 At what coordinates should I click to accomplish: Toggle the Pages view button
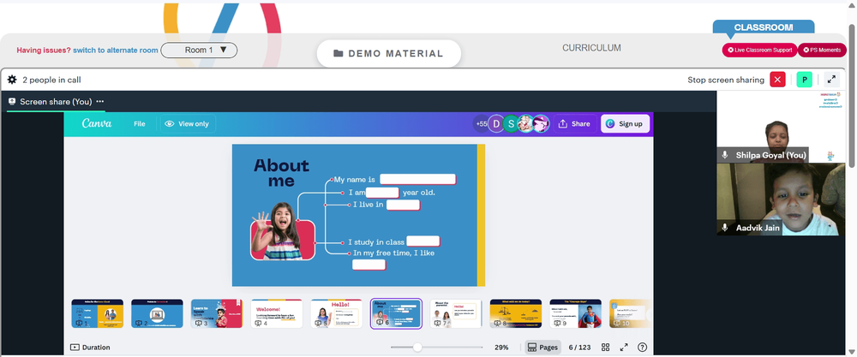pyautogui.click(x=542, y=348)
